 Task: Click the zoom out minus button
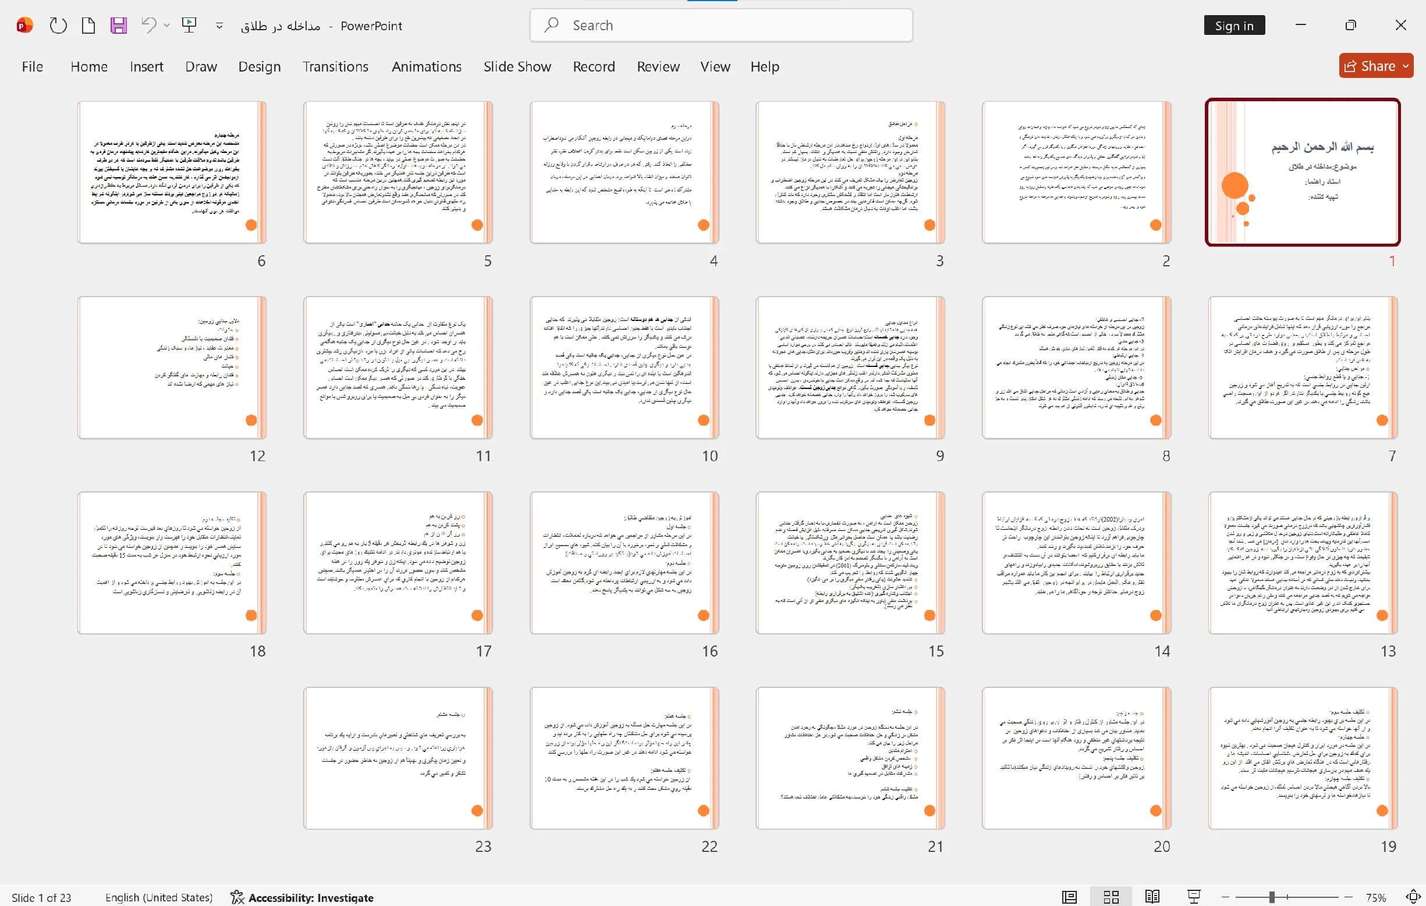(x=1225, y=897)
